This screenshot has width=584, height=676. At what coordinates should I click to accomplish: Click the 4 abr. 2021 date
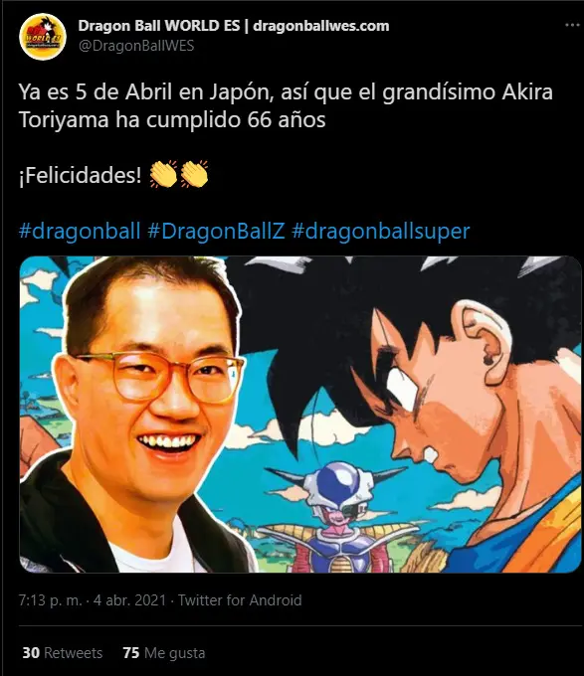pyautogui.click(x=129, y=600)
